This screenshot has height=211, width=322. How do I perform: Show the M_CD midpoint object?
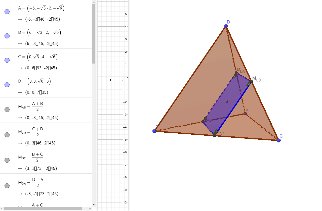coord(7,135)
